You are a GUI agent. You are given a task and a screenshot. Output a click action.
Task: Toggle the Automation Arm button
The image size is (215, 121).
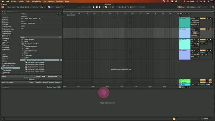[x=106, y=7]
